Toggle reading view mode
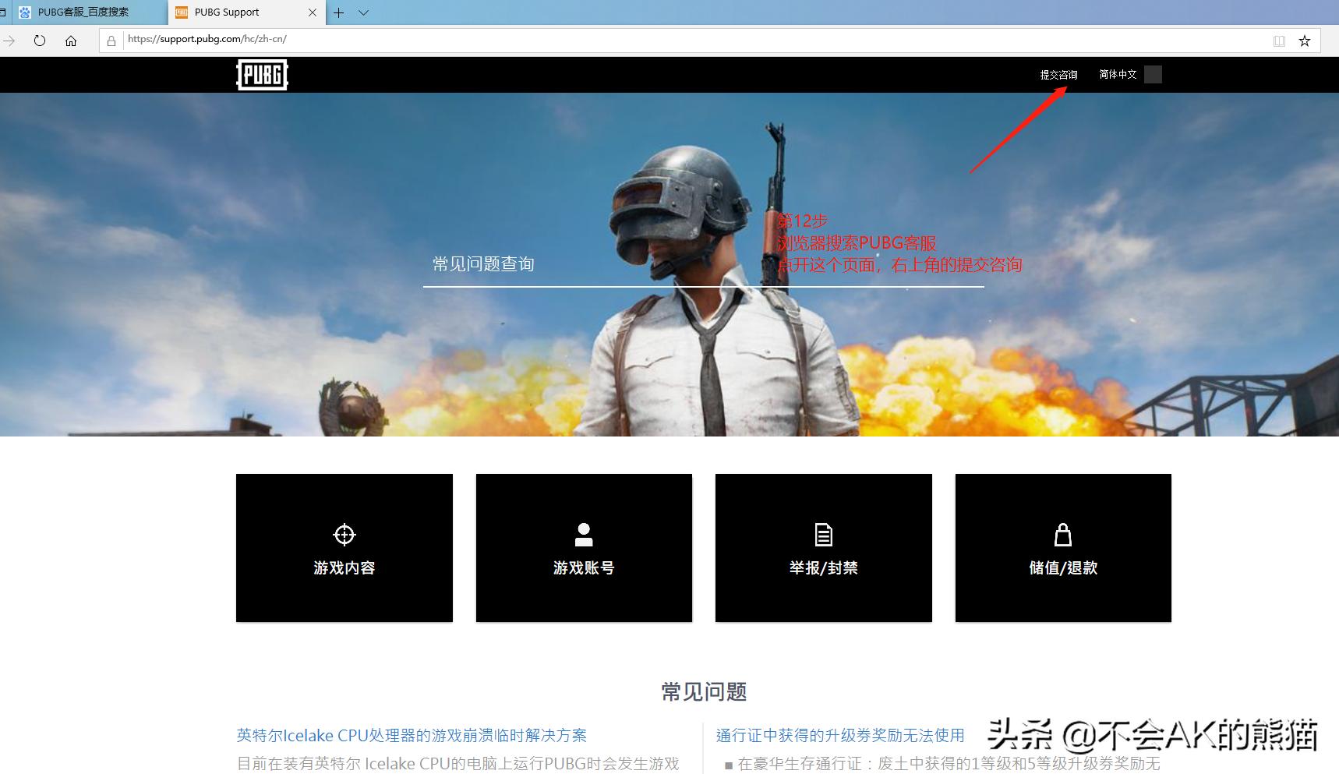Viewport: 1339px width, 774px height. coord(1279,40)
